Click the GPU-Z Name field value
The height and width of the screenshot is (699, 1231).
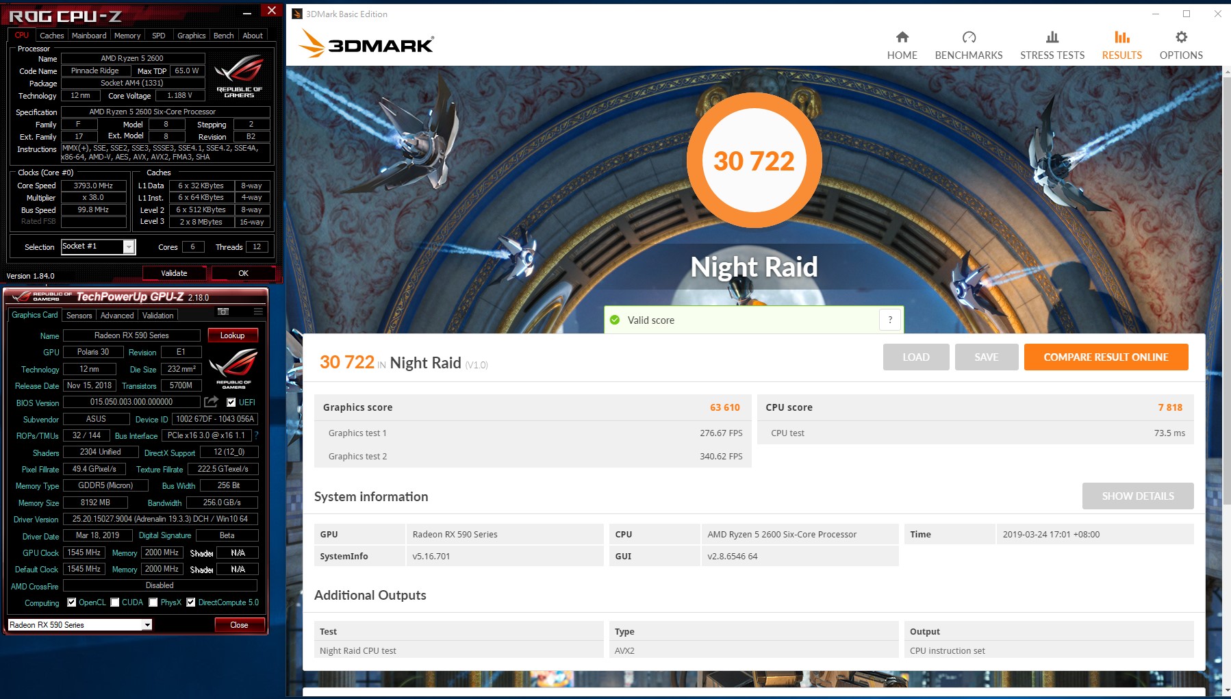tap(131, 335)
